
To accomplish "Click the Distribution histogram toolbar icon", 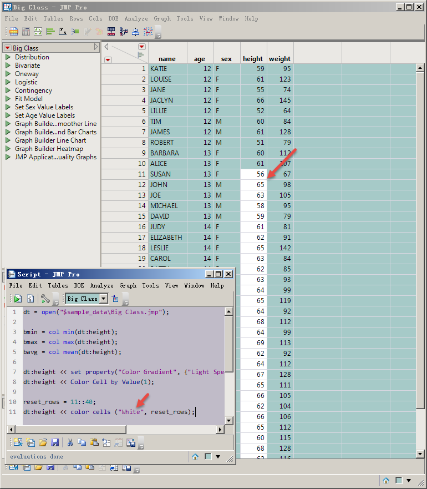I will 50,32.
